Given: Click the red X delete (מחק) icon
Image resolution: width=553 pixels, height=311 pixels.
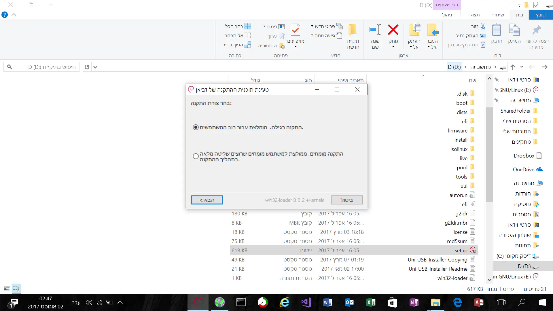Looking at the screenshot, I should coord(393,30).
